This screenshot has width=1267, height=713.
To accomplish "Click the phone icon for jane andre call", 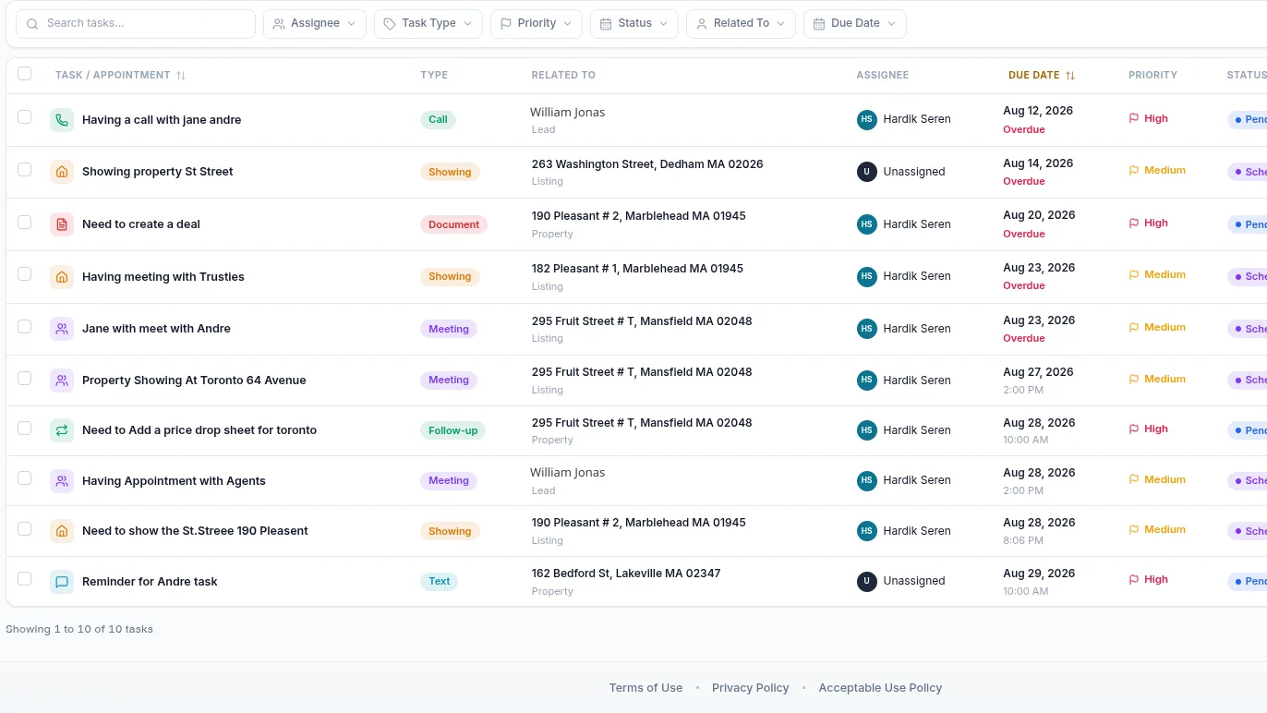I will click(62, 119).
